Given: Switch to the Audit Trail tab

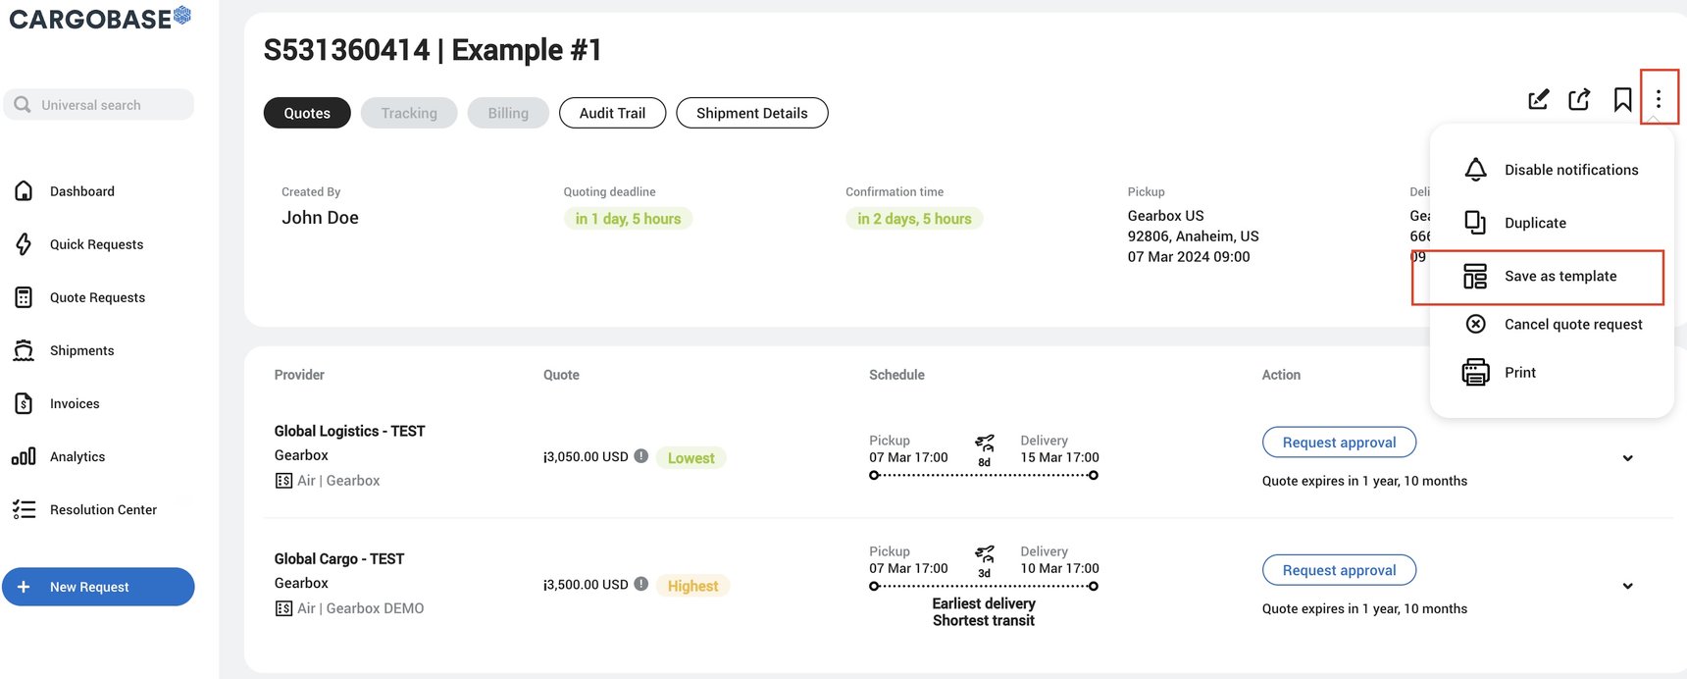Looking at the screenshot, I should [x=612, y=113].
